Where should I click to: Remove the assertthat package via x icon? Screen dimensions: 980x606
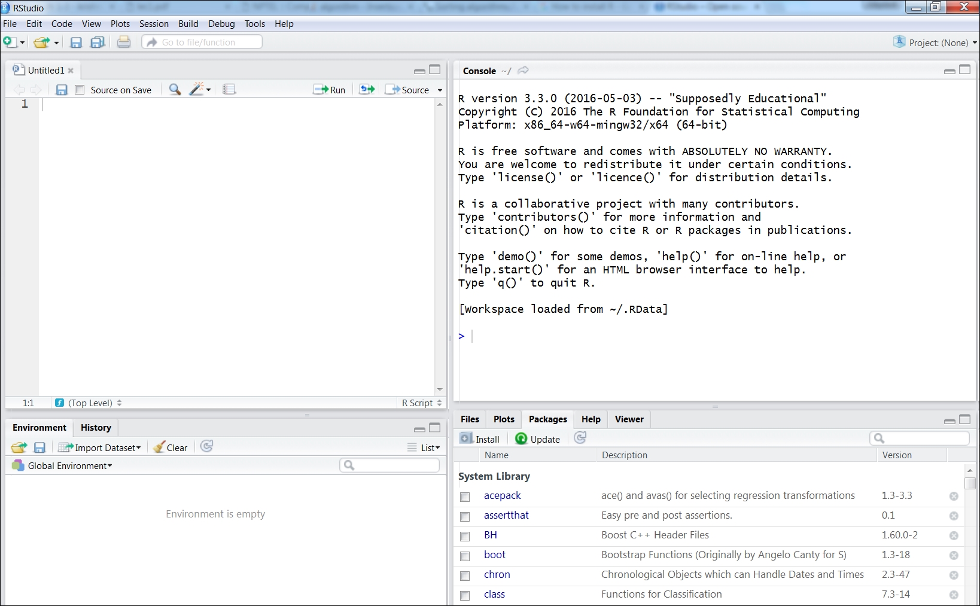[954, 516]
